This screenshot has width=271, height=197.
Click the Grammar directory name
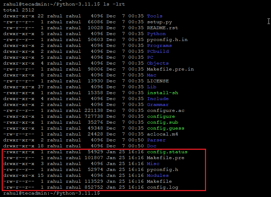[158, 105]
